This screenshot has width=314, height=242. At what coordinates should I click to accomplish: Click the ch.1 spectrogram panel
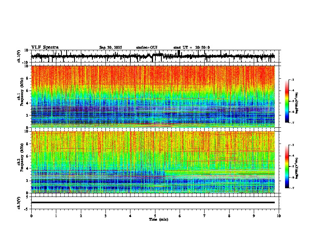[153, 96]
